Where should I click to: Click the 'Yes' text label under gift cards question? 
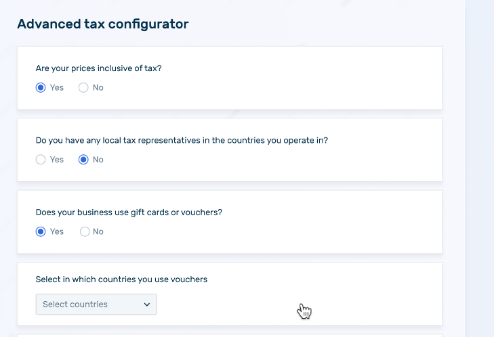57,231
